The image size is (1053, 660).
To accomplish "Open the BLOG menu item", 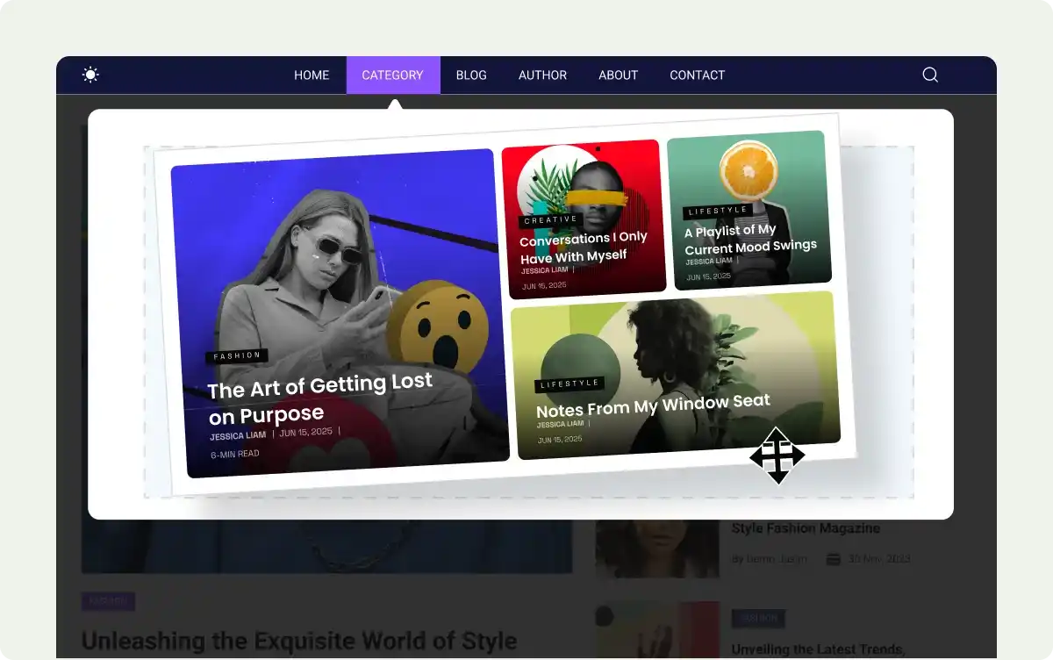I will click(471, 75).
